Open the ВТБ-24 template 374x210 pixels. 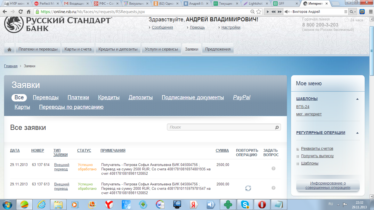click(x=303, y=107)
